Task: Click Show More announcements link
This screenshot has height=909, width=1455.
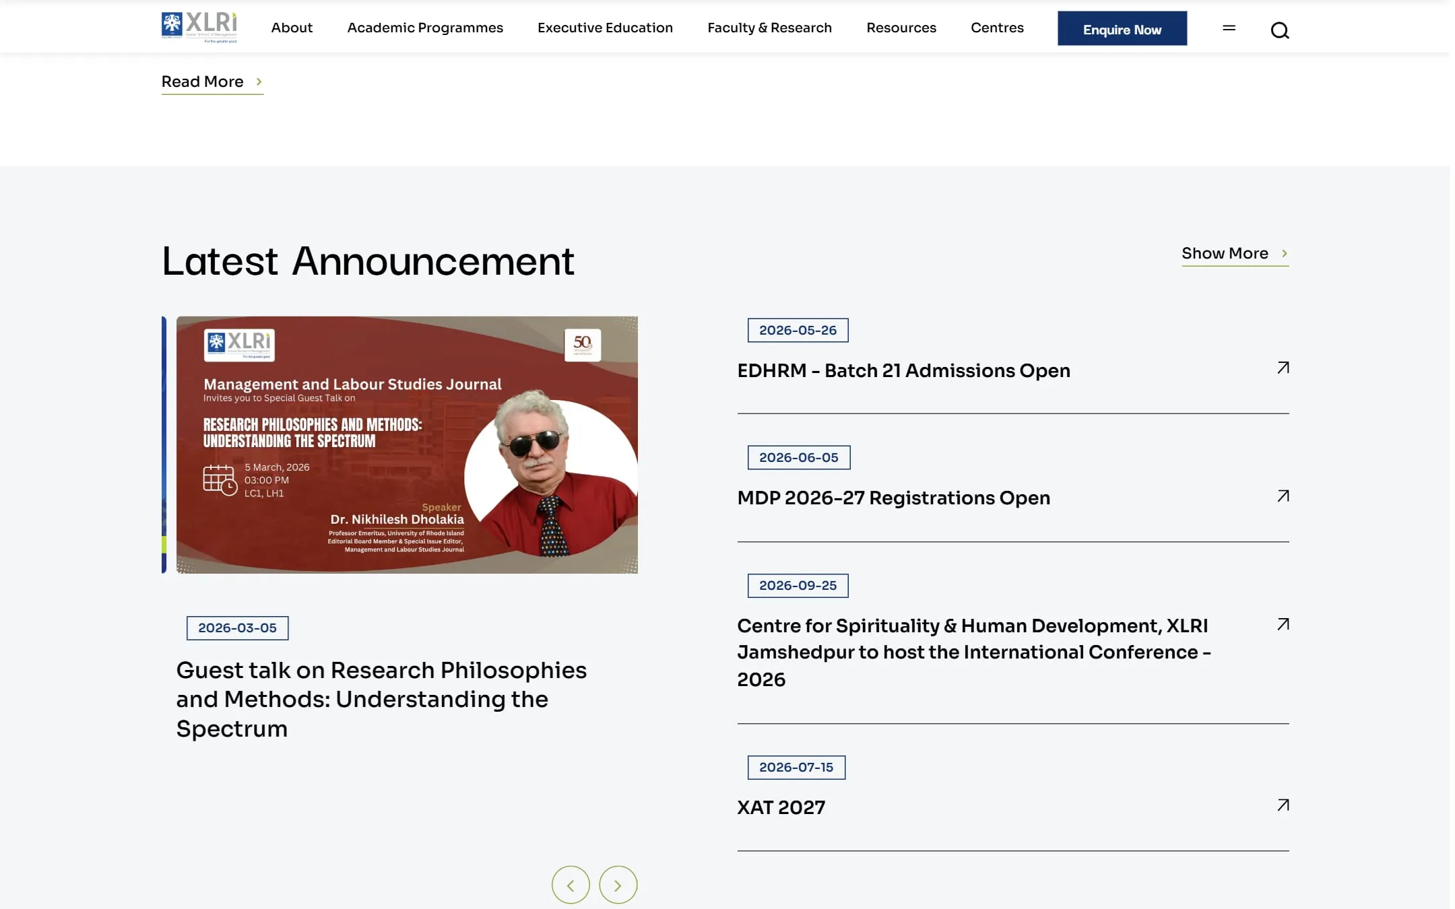Action: tap(1235, 254)
